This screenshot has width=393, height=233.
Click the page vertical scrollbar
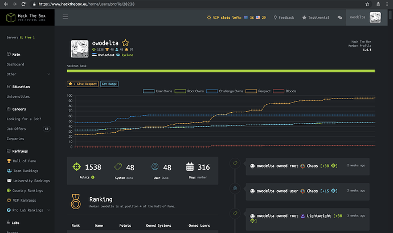(390, 14)
